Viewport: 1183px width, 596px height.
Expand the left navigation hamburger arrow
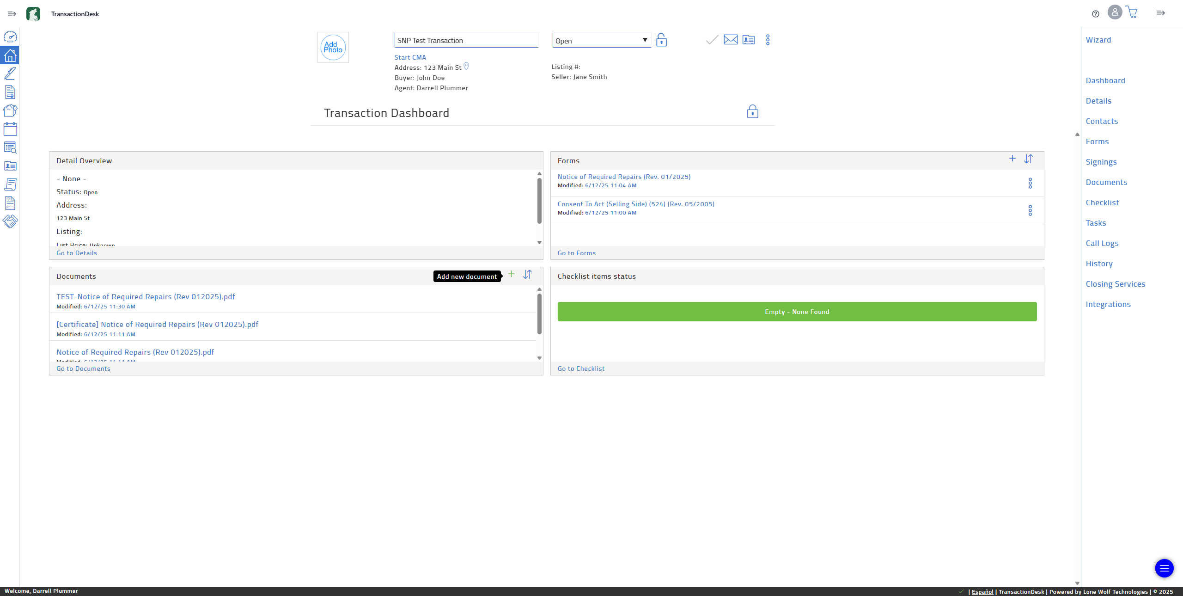tap(12, 14)
